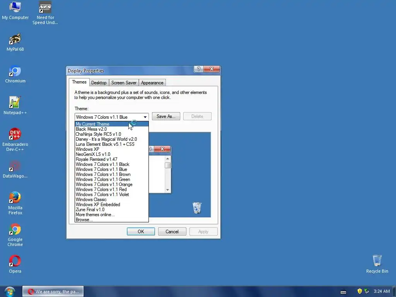Switch to the Themes tab
This screenshot has height=297, width=396.
[x=79, y=82]
